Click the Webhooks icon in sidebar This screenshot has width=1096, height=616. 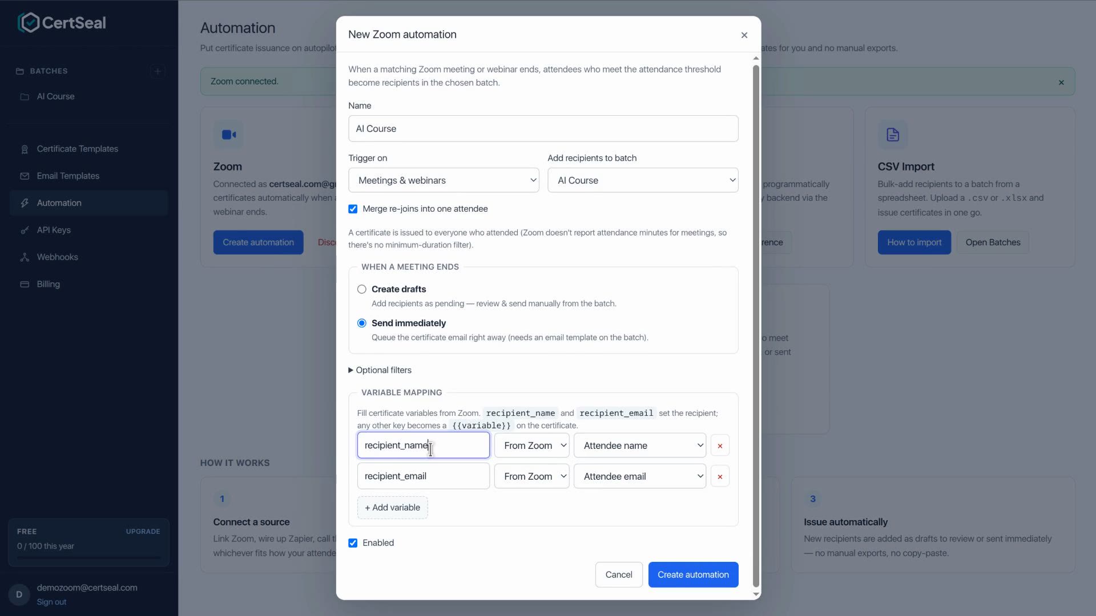(25, 257)
